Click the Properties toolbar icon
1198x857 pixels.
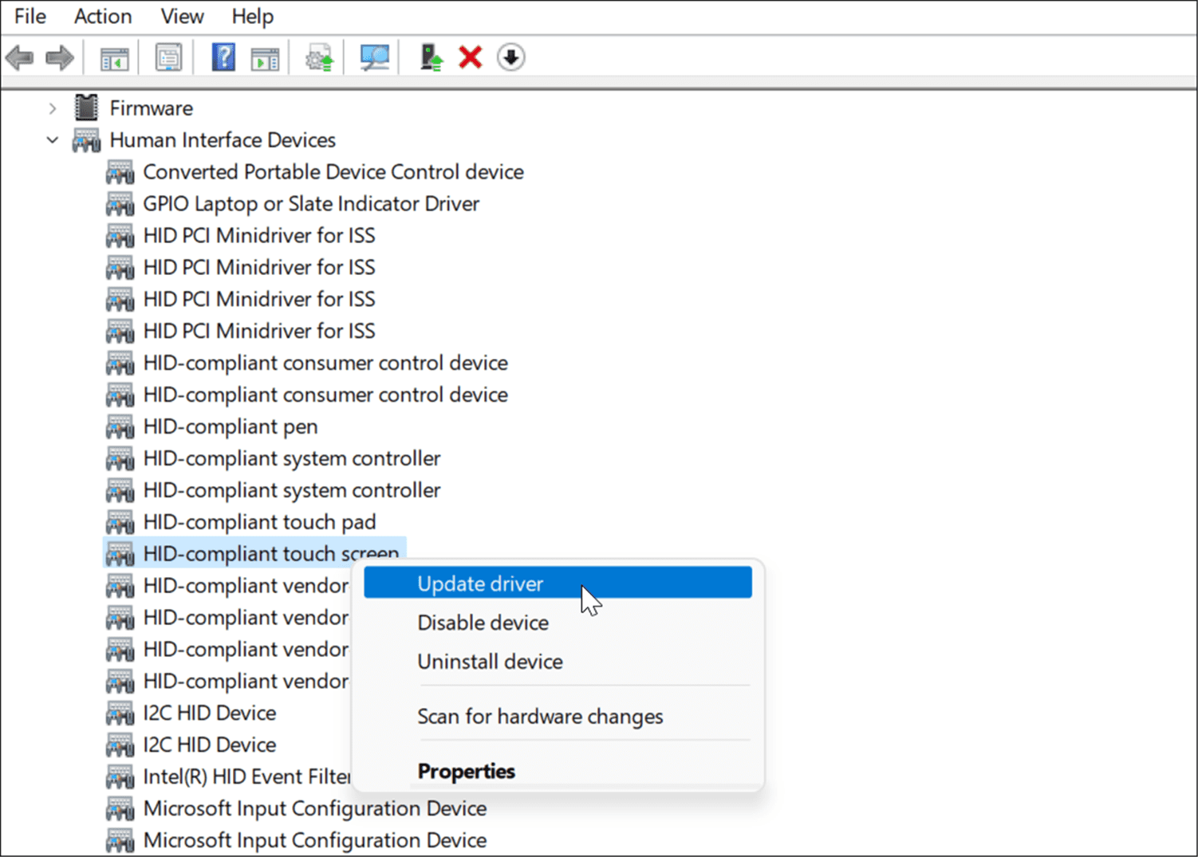pos(168,57)
